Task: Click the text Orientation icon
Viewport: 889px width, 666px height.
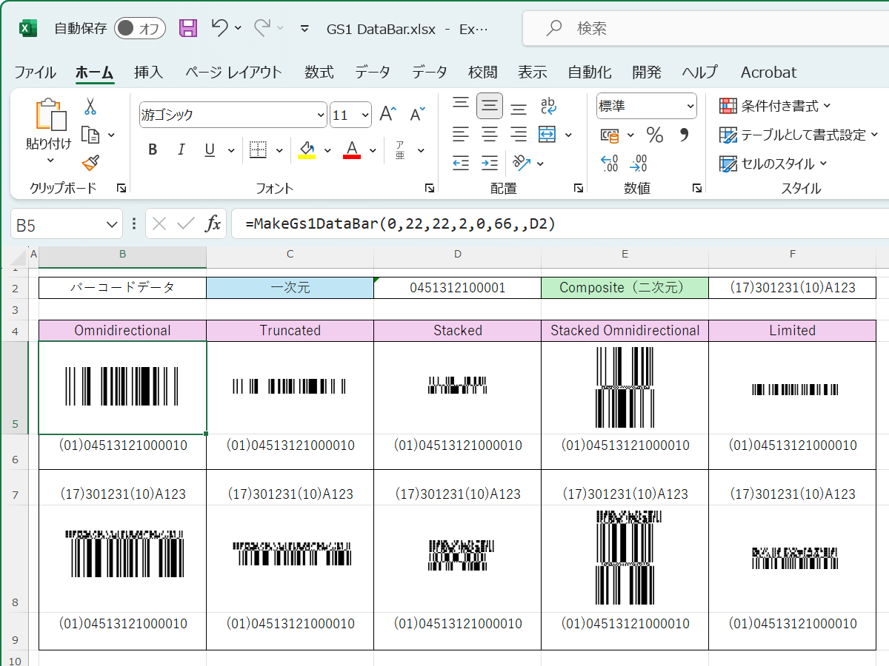Action: (x=522, y=163)
